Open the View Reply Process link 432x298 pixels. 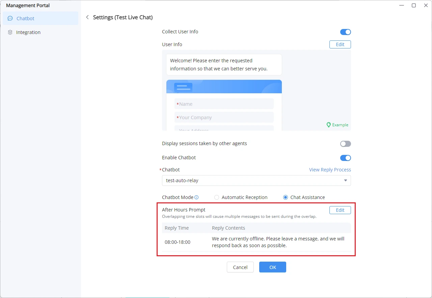pos(330,170)
